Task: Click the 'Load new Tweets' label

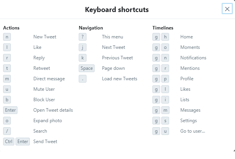Action: pyautogui.click(x=119, y=79)
